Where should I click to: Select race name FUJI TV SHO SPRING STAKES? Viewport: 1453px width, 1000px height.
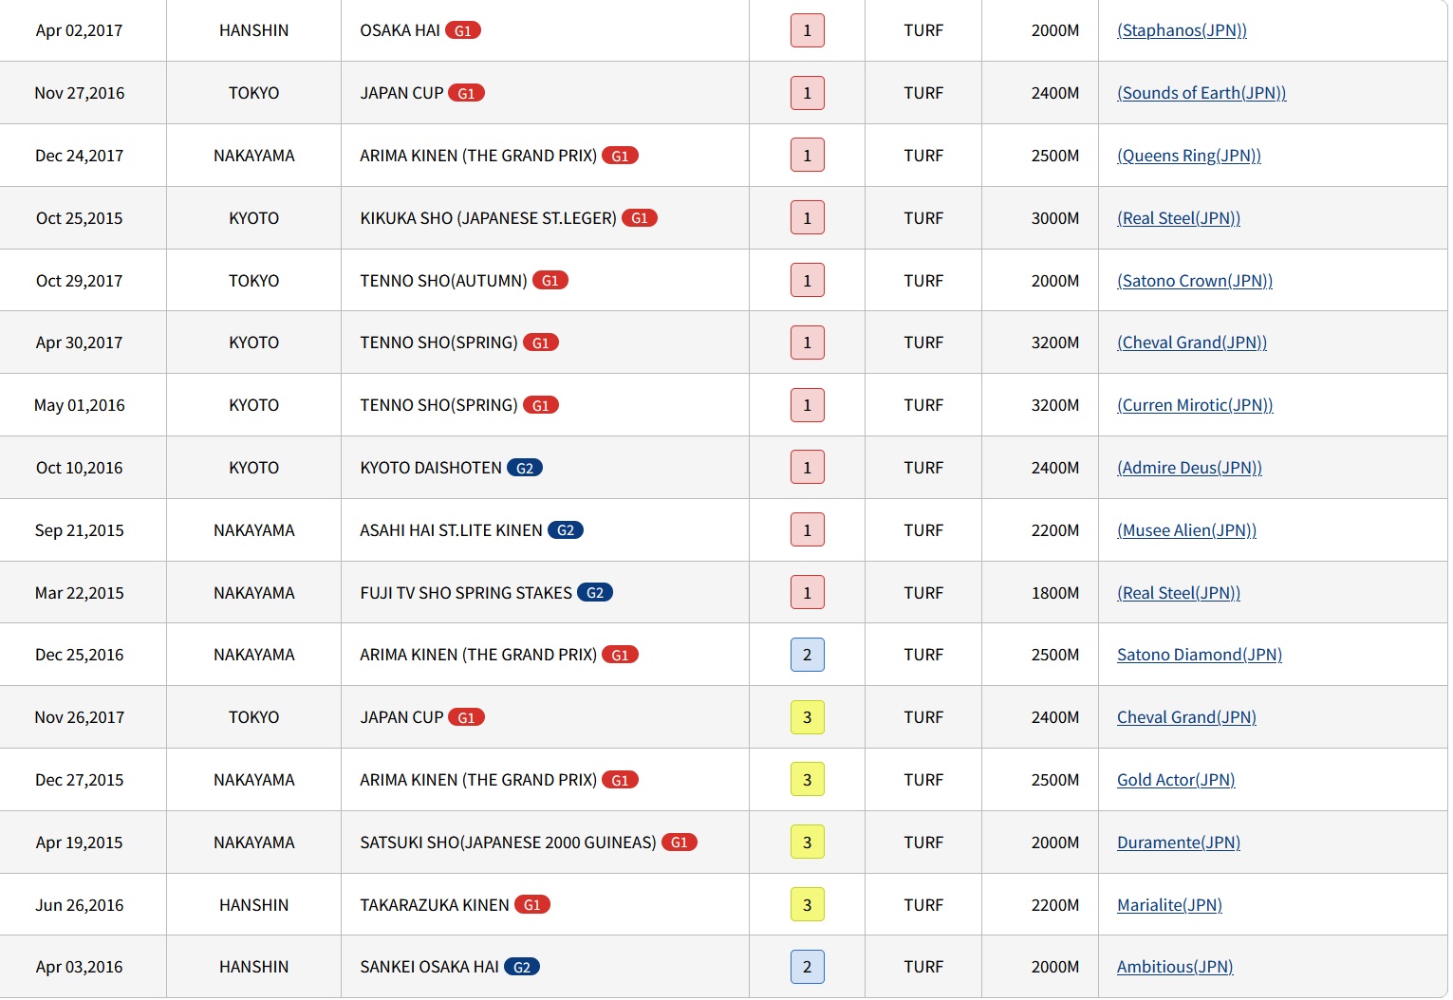(466, 593)
